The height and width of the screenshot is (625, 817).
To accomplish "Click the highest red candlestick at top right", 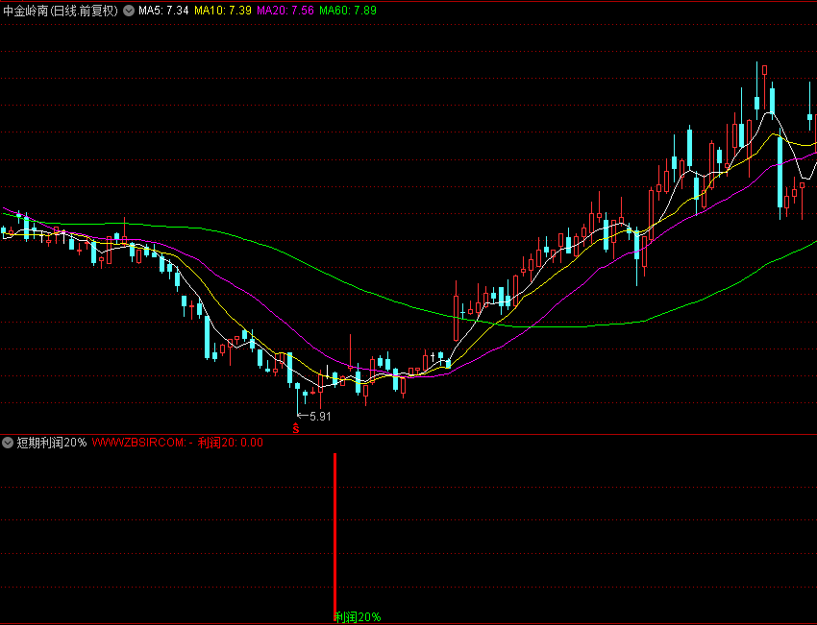I will click(764, 70).
